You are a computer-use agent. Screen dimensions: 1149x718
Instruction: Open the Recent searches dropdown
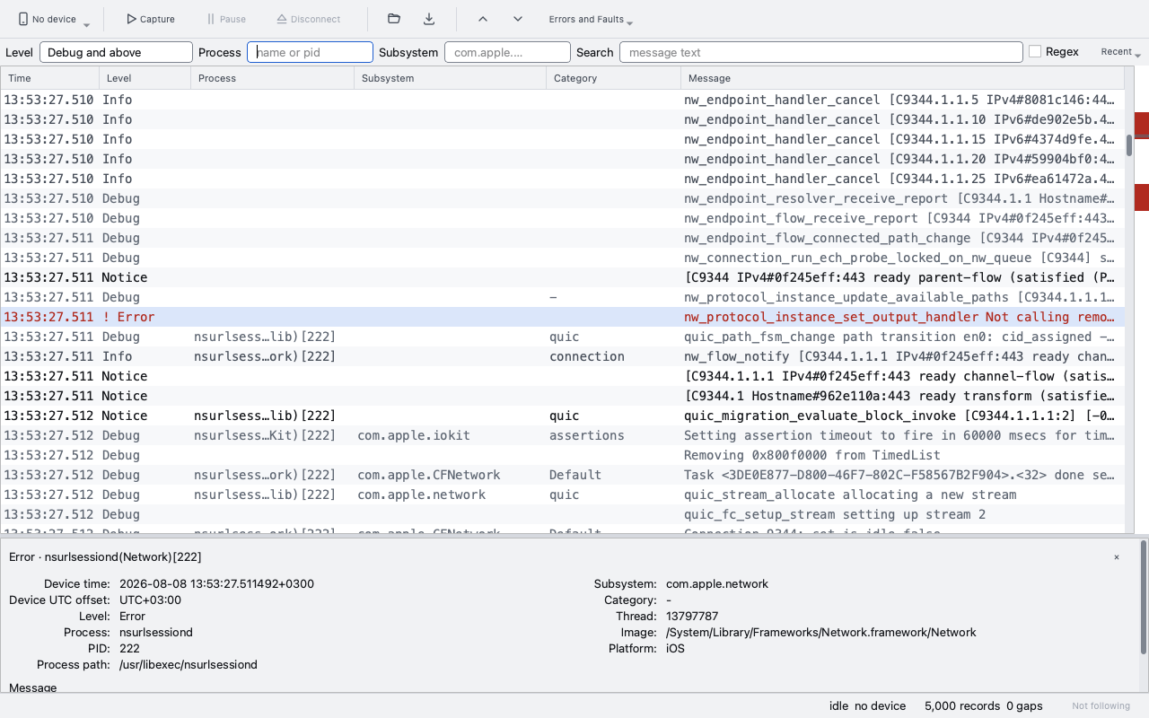1120,52
